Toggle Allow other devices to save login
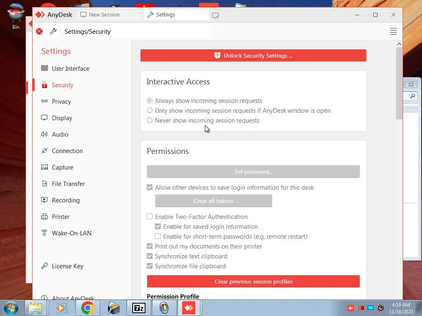Viewport: 422px width, 316px height. (x=150, y=187)
